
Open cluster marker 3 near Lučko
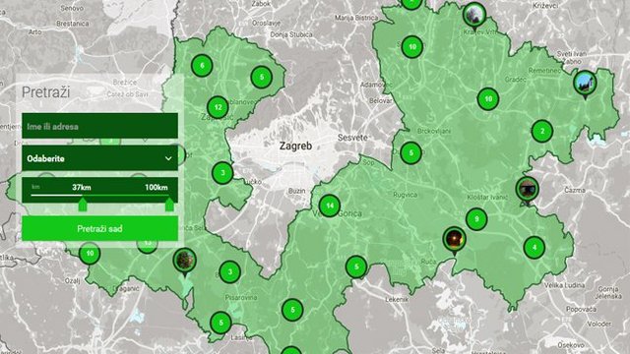click(222, 173)
